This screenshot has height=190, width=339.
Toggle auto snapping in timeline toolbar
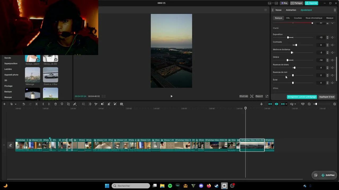[x=276, y=104]
